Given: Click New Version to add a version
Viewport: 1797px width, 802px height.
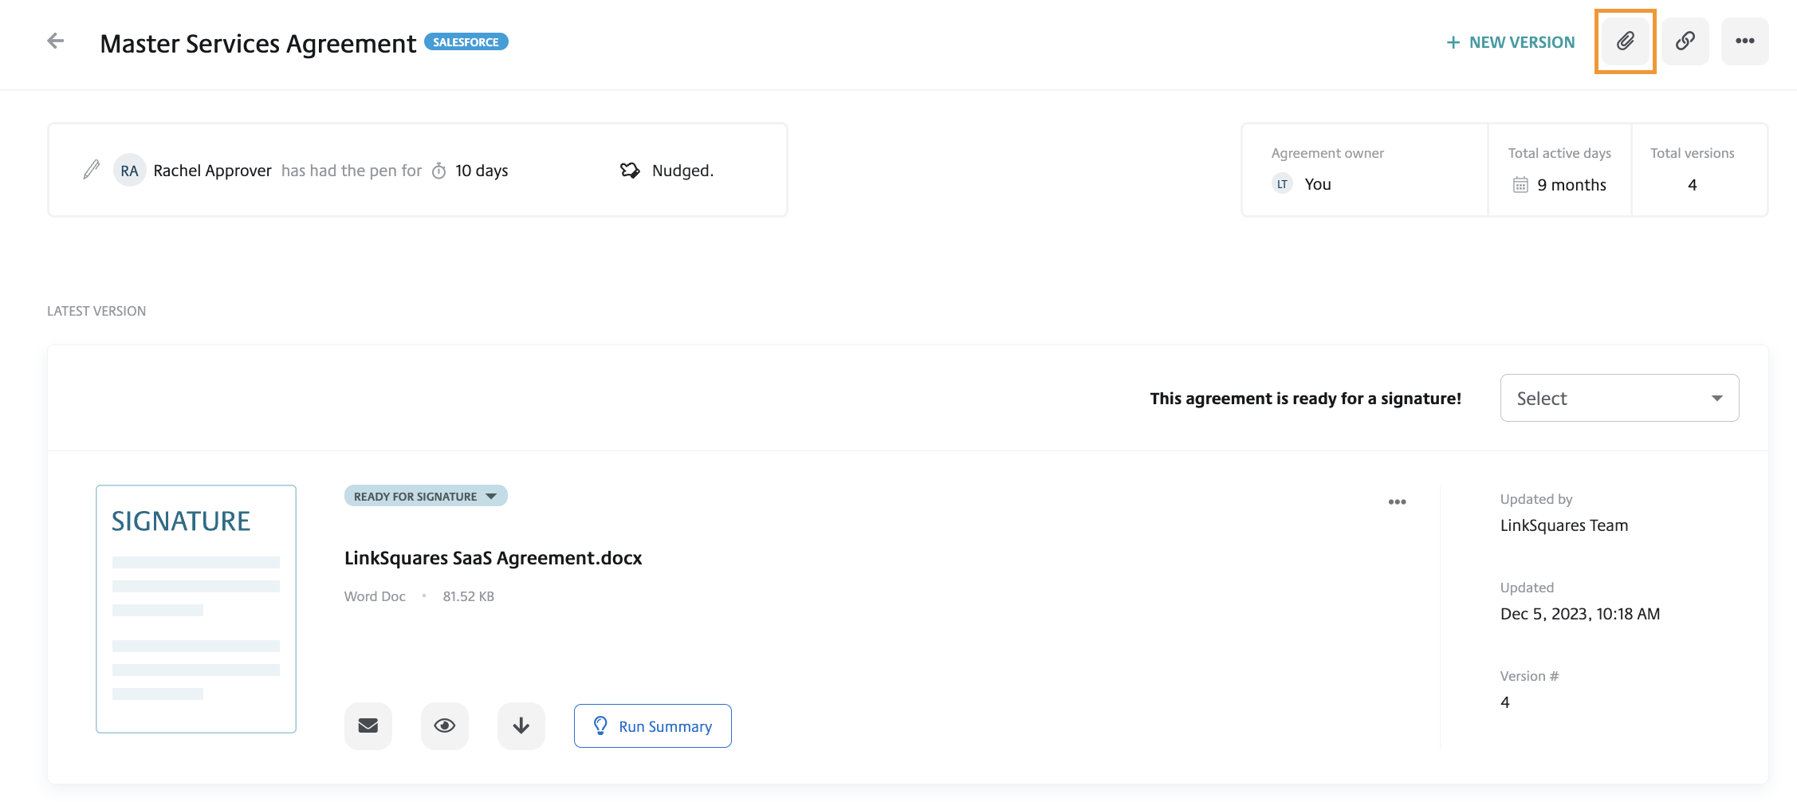Looking at the screenshot, I should [1509, 41].
